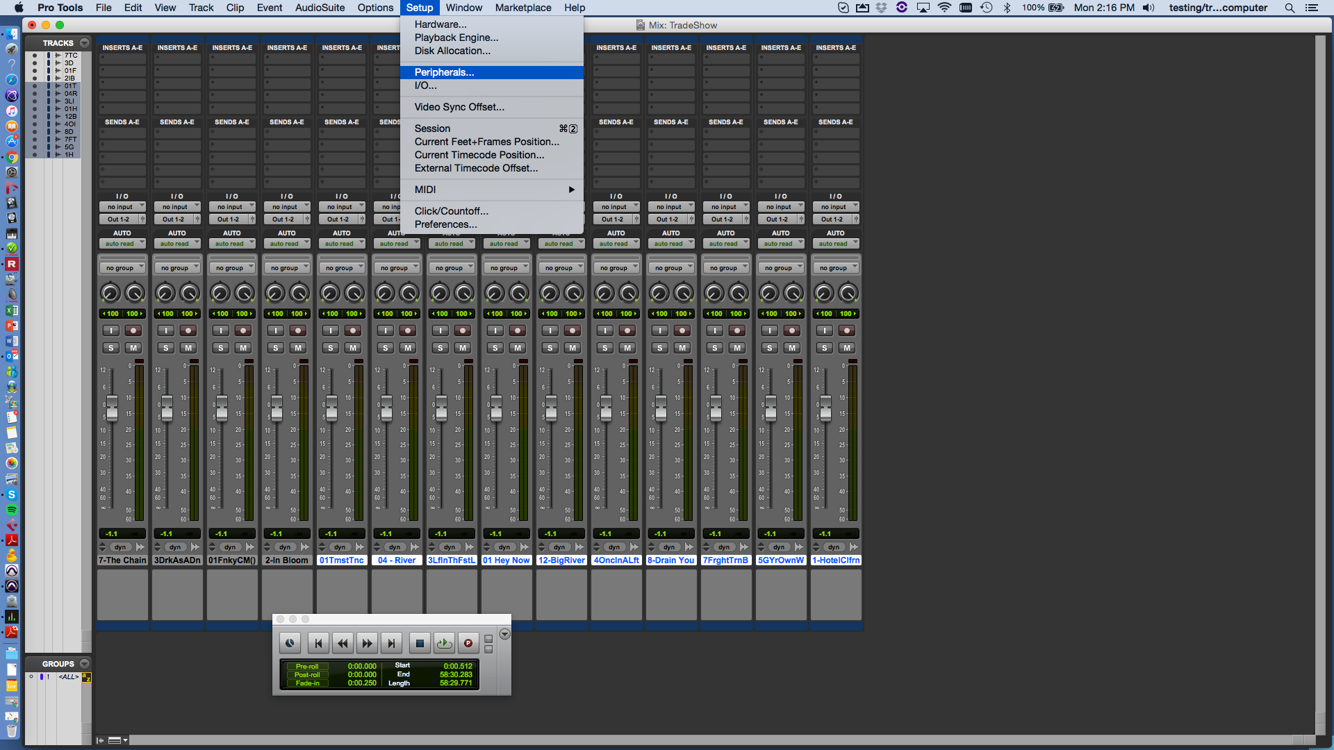Open the automation mode dropdown on 7-The Chain
The image size is (1334, 750).
[x=122, y=244]
